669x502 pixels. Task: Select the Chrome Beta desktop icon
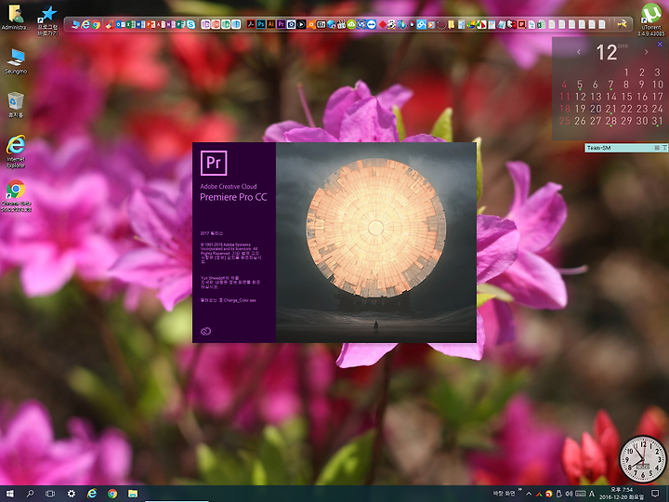point(16,196)
